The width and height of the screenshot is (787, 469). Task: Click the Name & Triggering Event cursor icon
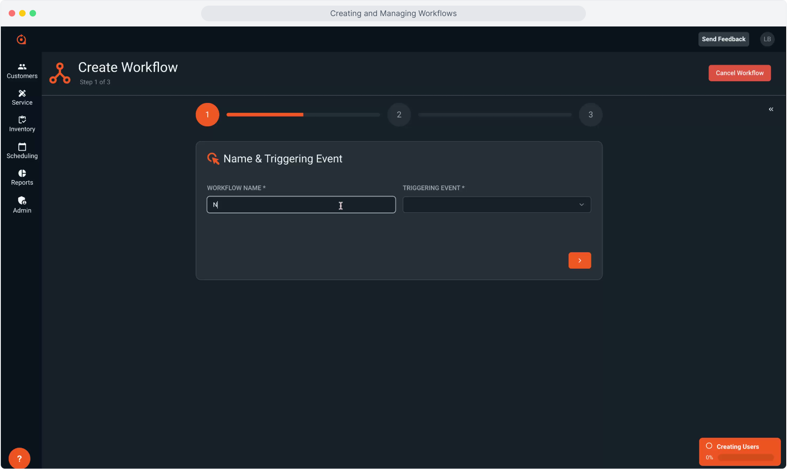(x=213, y=159)
